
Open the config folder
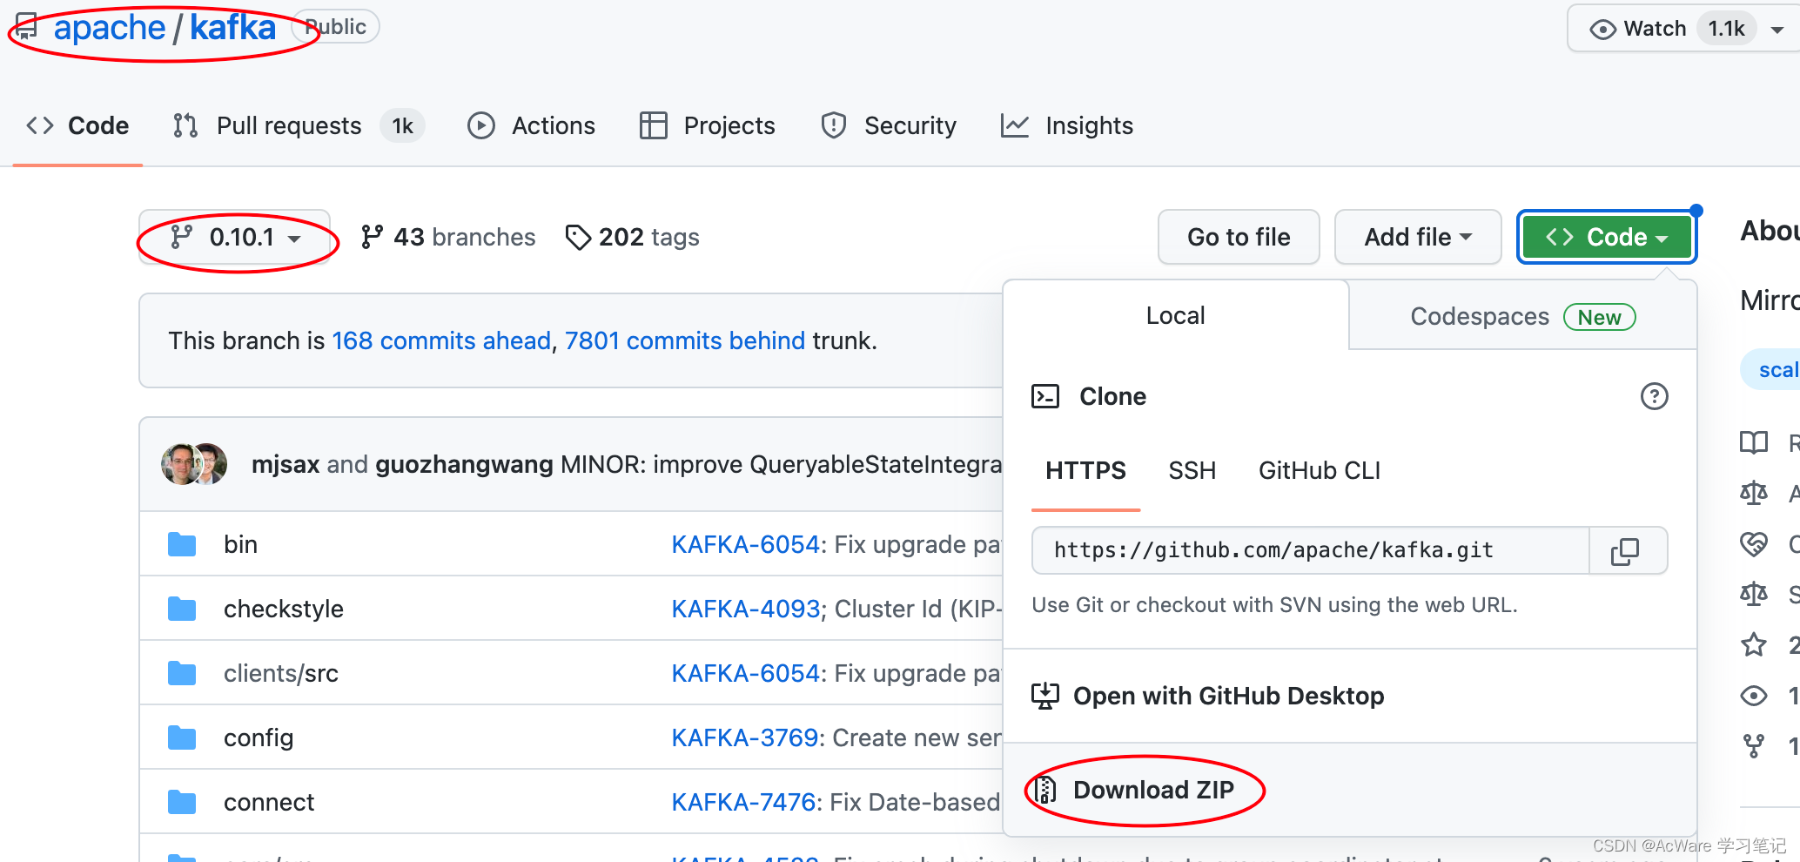click(x=259, y=737)
